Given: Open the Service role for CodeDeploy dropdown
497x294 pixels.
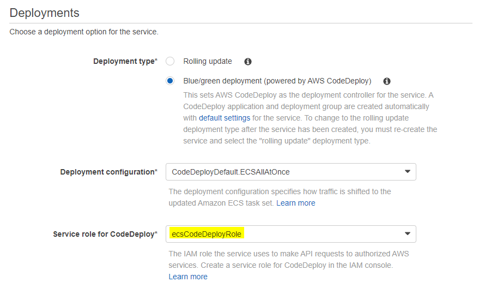Looking at the screenshot, I should tap(290, 234).
